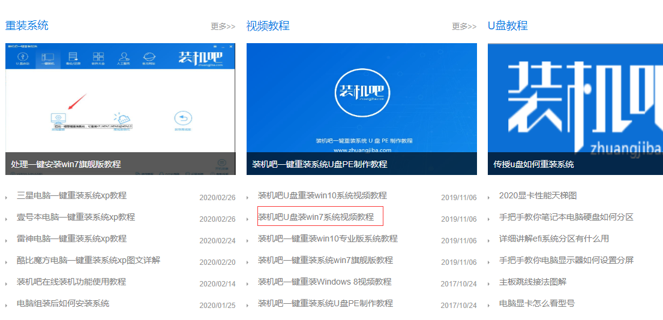Screen dimensions: 663x320
Task: Open 三星电脑一键重装系统xp教程 article
Action: tap(71, 195)
